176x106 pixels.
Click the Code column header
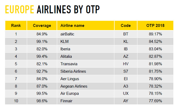click(125, 26)
